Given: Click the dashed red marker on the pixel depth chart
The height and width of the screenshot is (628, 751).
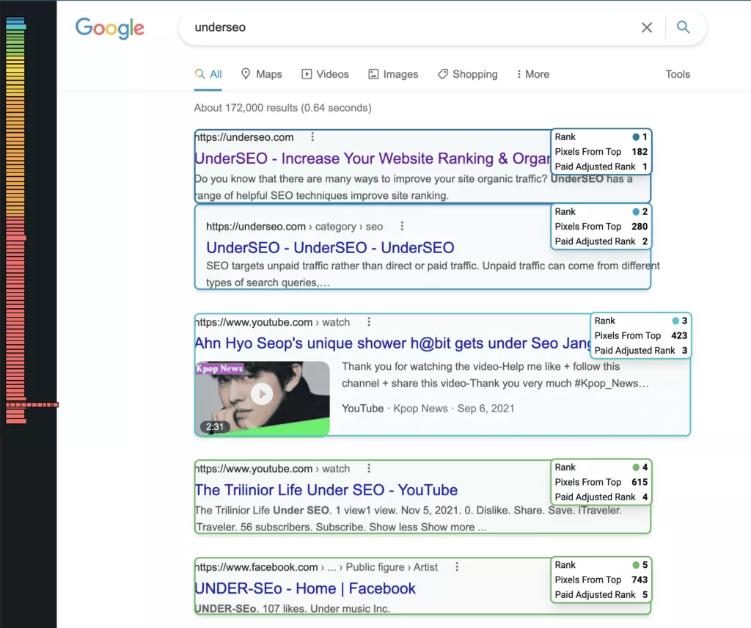Looking at the screenshot, I should tap(33, 404).
